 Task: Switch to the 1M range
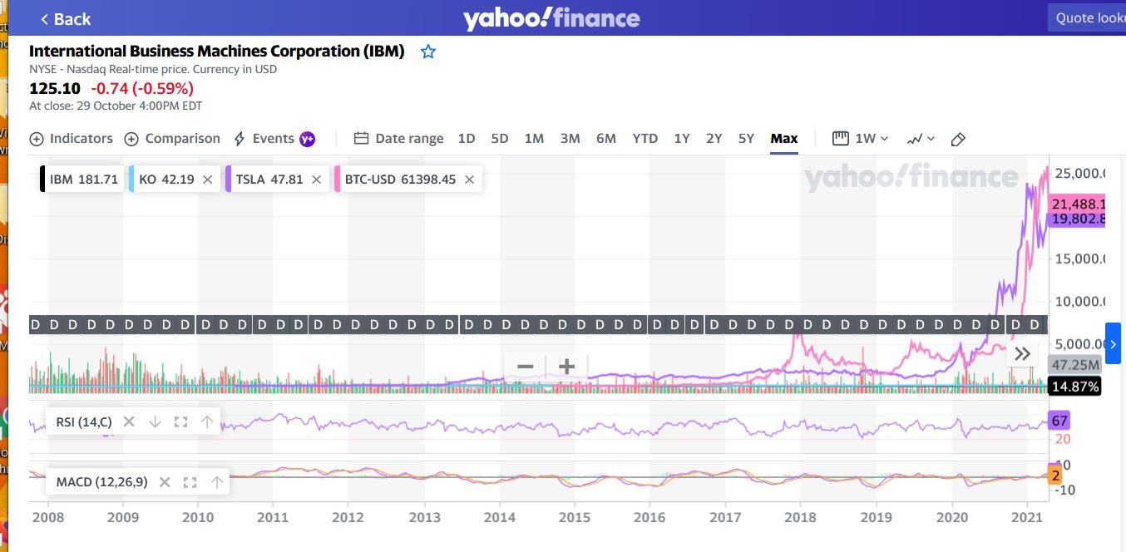point(534,139)
